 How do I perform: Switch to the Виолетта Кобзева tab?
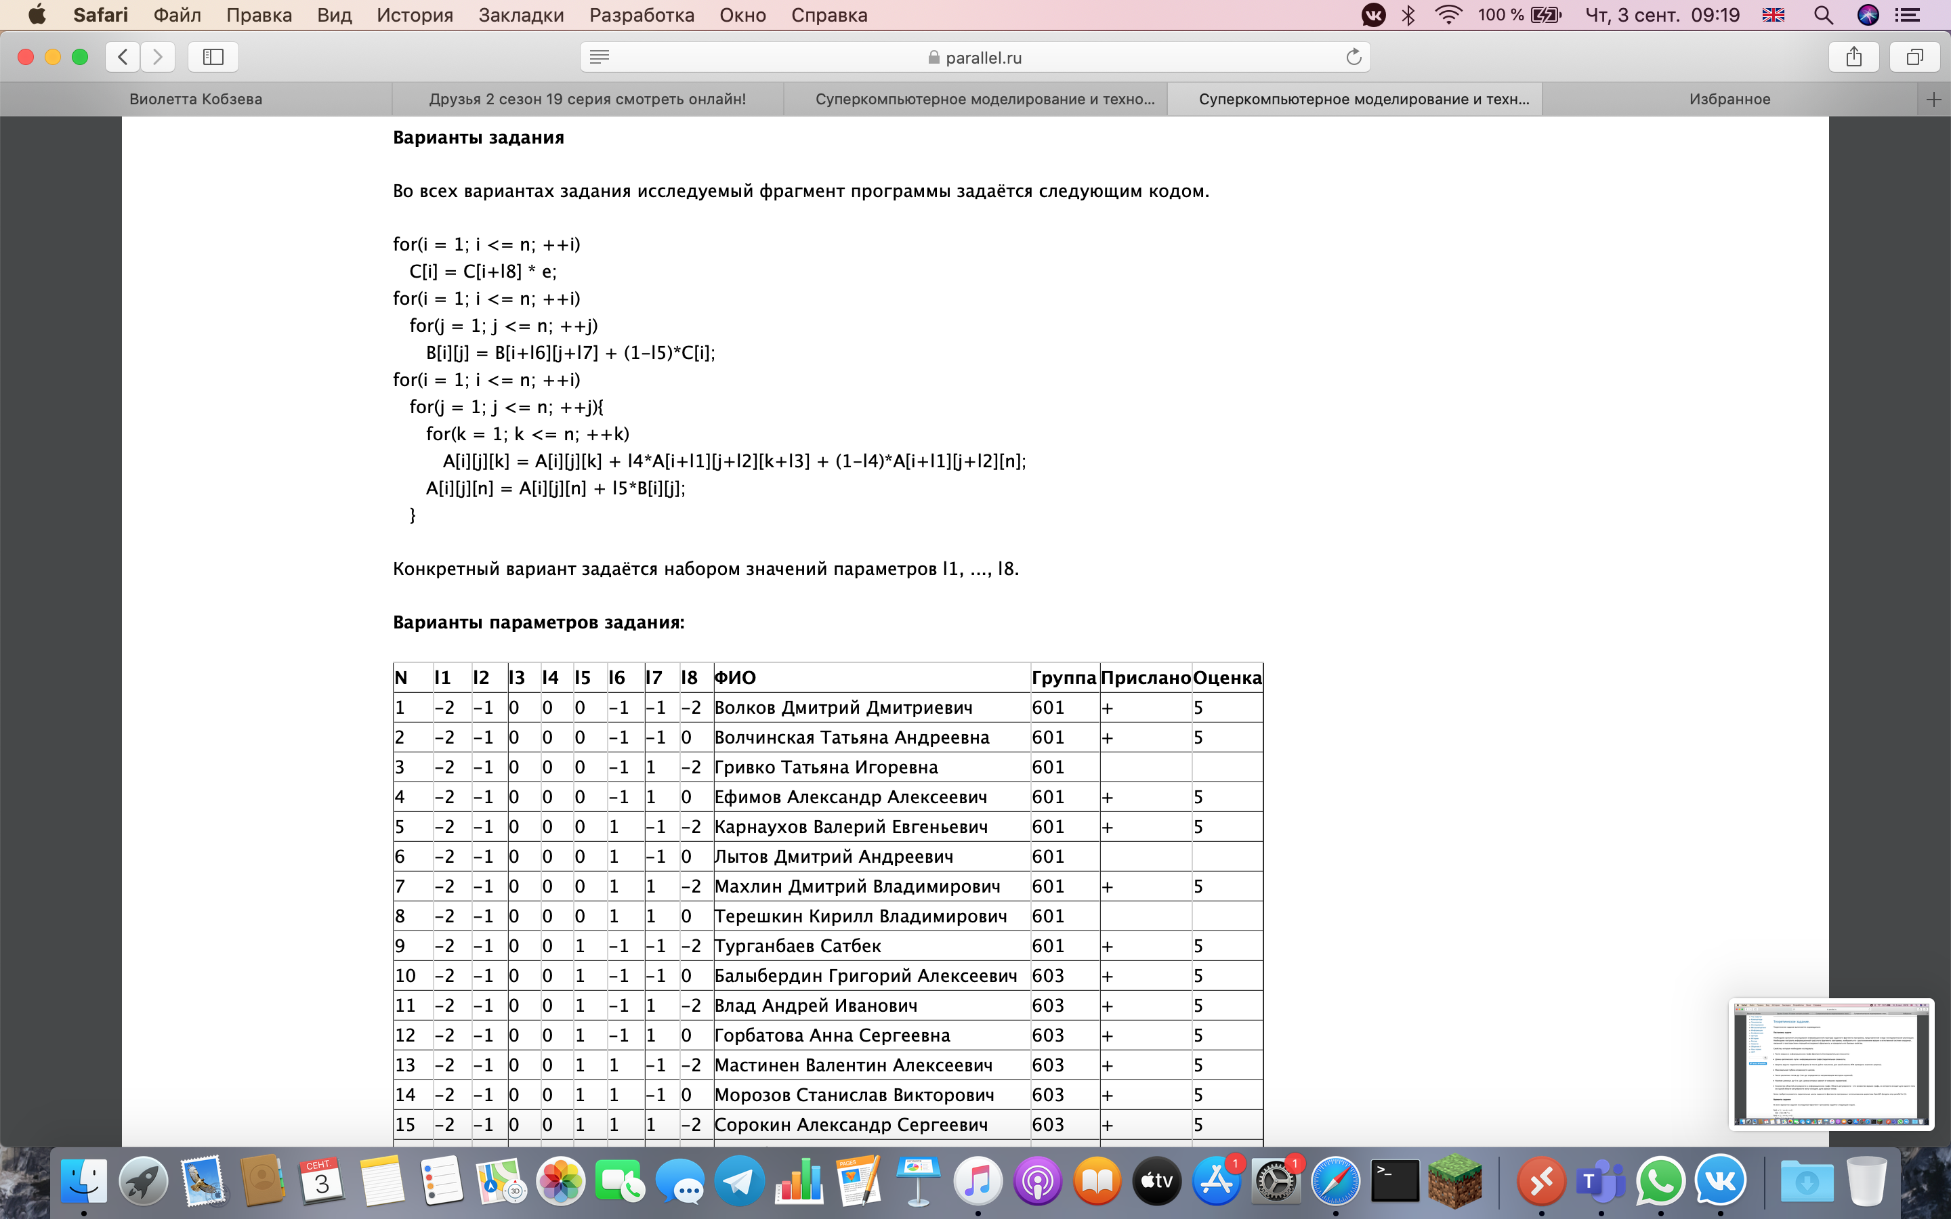196,99
